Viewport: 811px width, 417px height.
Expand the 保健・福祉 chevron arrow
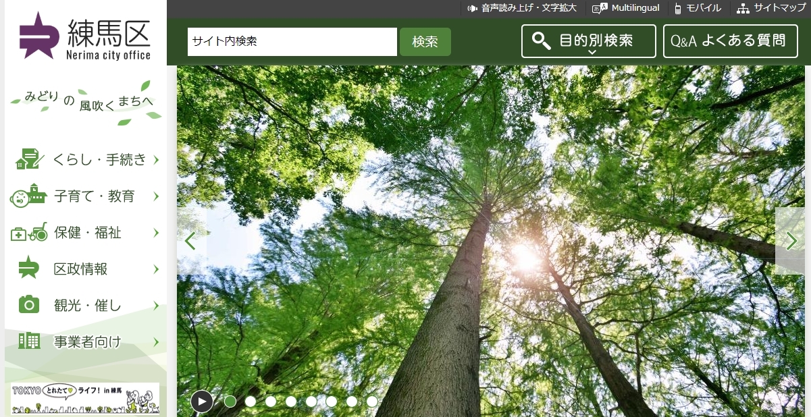(x=156, y=233)
